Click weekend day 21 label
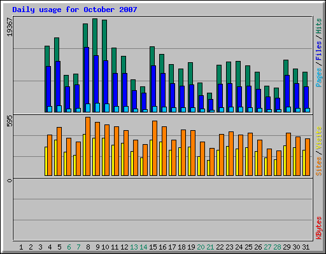The image size is (326, 254). 210,247
